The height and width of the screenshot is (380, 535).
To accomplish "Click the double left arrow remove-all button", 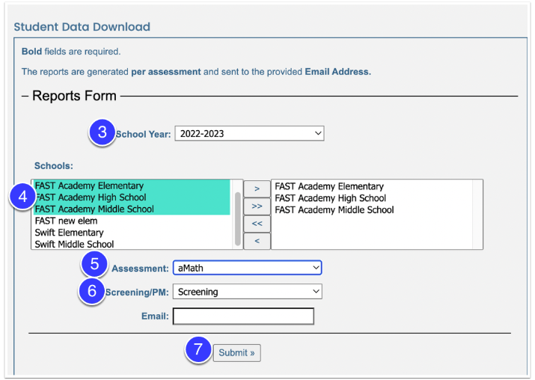I will pyautogui.click(x=257, y=223).
